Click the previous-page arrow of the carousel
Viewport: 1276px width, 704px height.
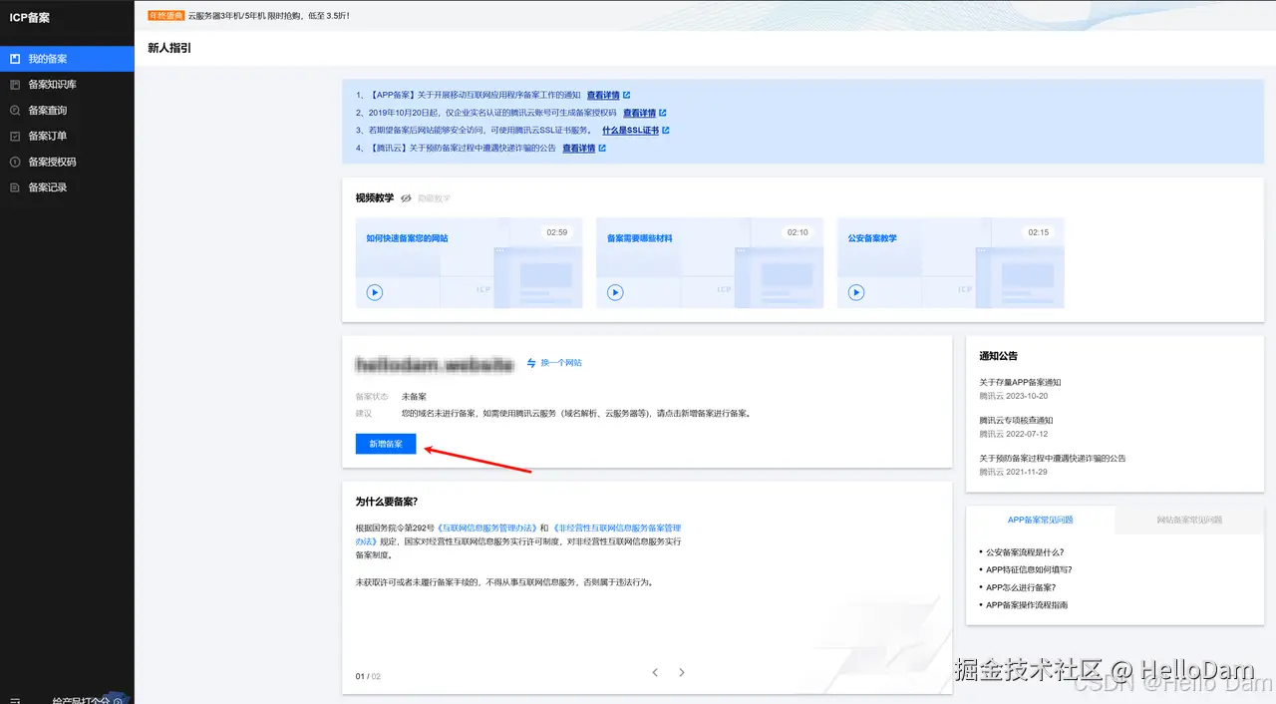pos(655,672)
